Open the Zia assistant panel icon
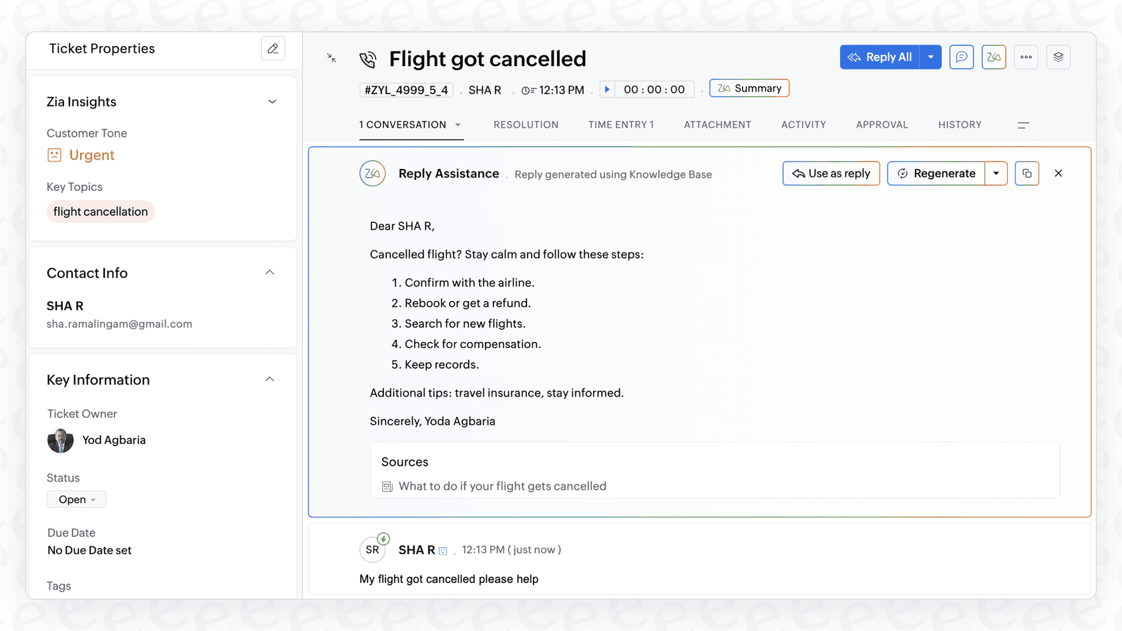This screenshot has height=631, width=1122. (993, 57)
